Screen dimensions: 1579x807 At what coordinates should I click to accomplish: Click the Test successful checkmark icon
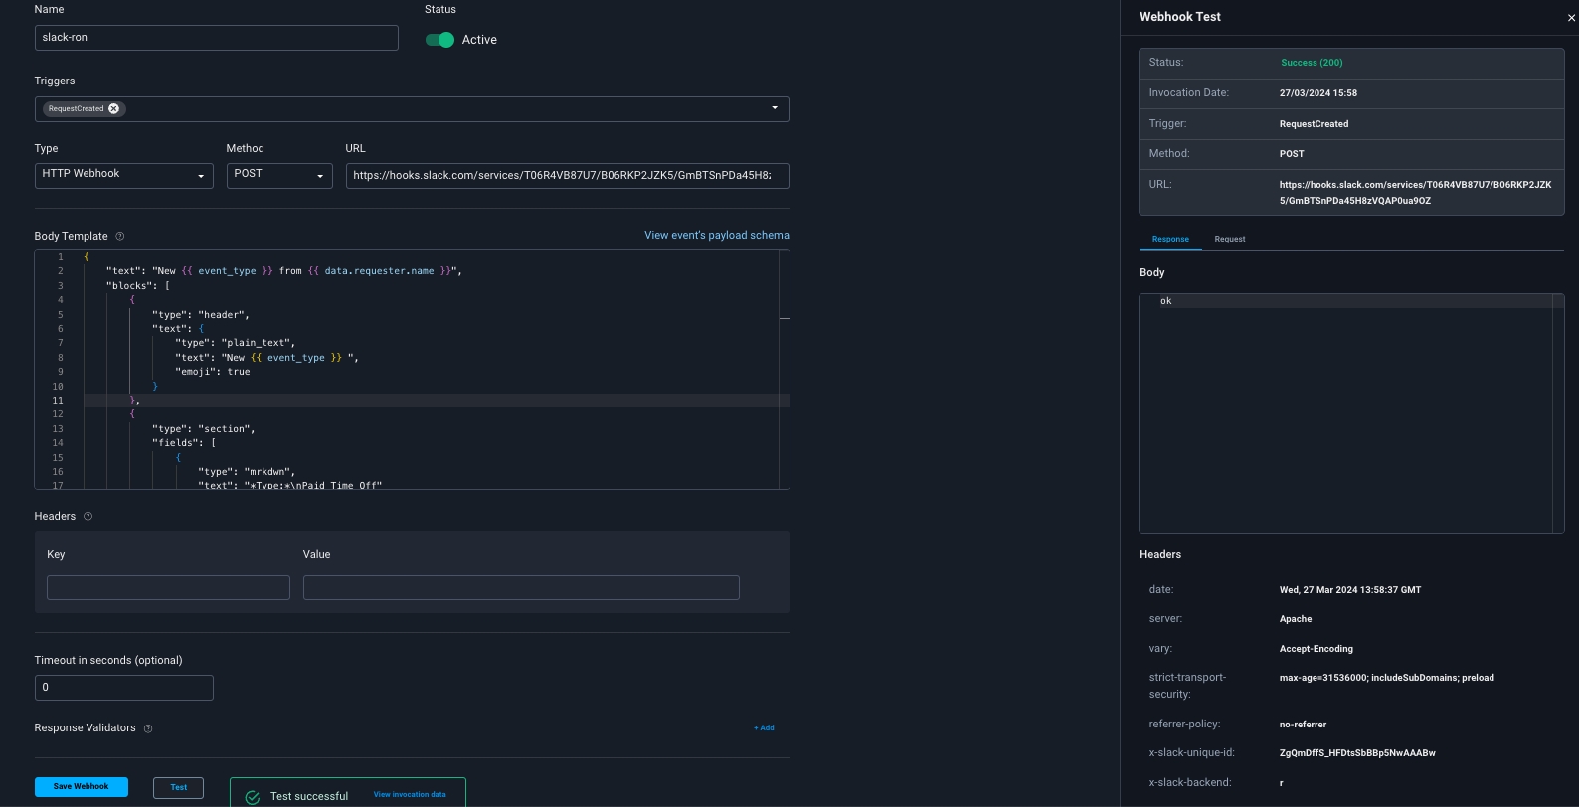pos(252,797)
